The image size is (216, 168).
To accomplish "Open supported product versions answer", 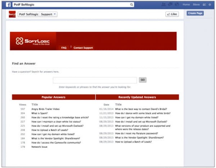I will point(143,127).
